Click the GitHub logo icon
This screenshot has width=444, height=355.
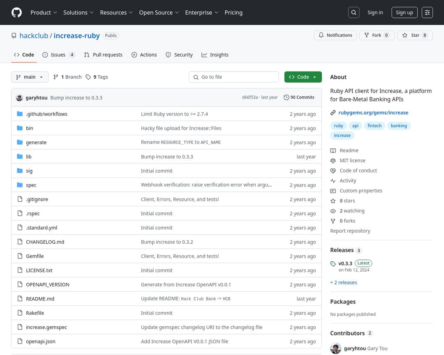pos(17,12)
